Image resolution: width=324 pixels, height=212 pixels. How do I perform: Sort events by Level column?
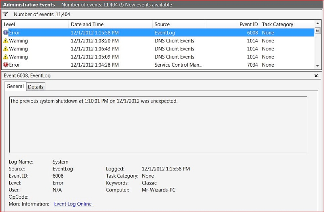tap(35, 24)
